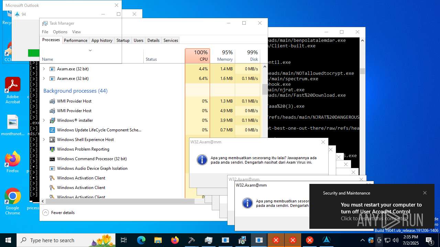
Task: Open the Options menu in Task Manager
Action: click(x=60, y=32)
